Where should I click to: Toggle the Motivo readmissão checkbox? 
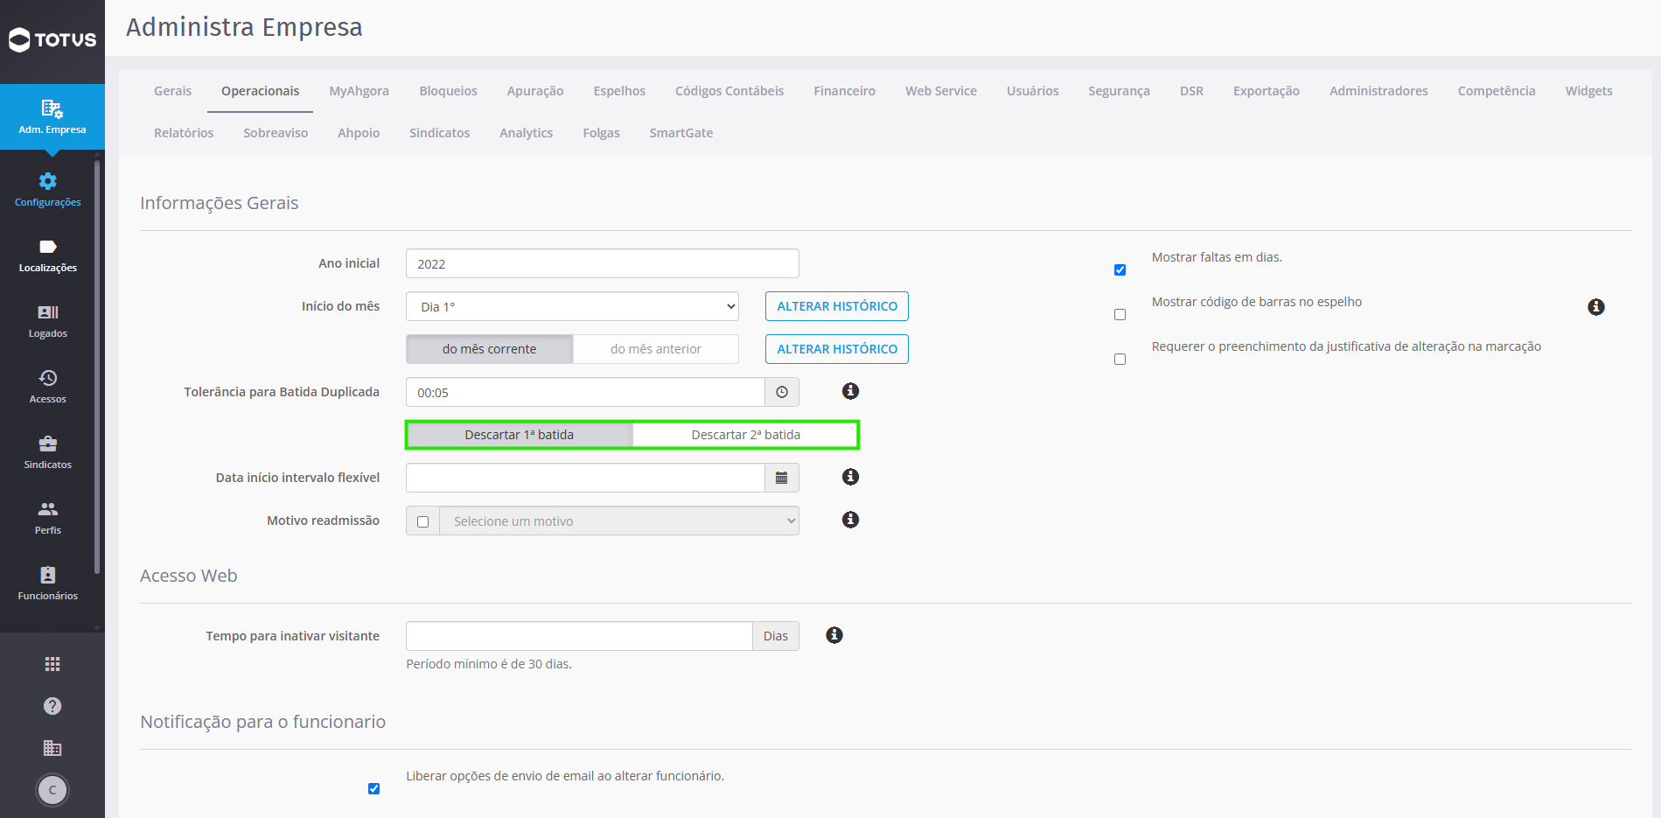click(423, 521)
